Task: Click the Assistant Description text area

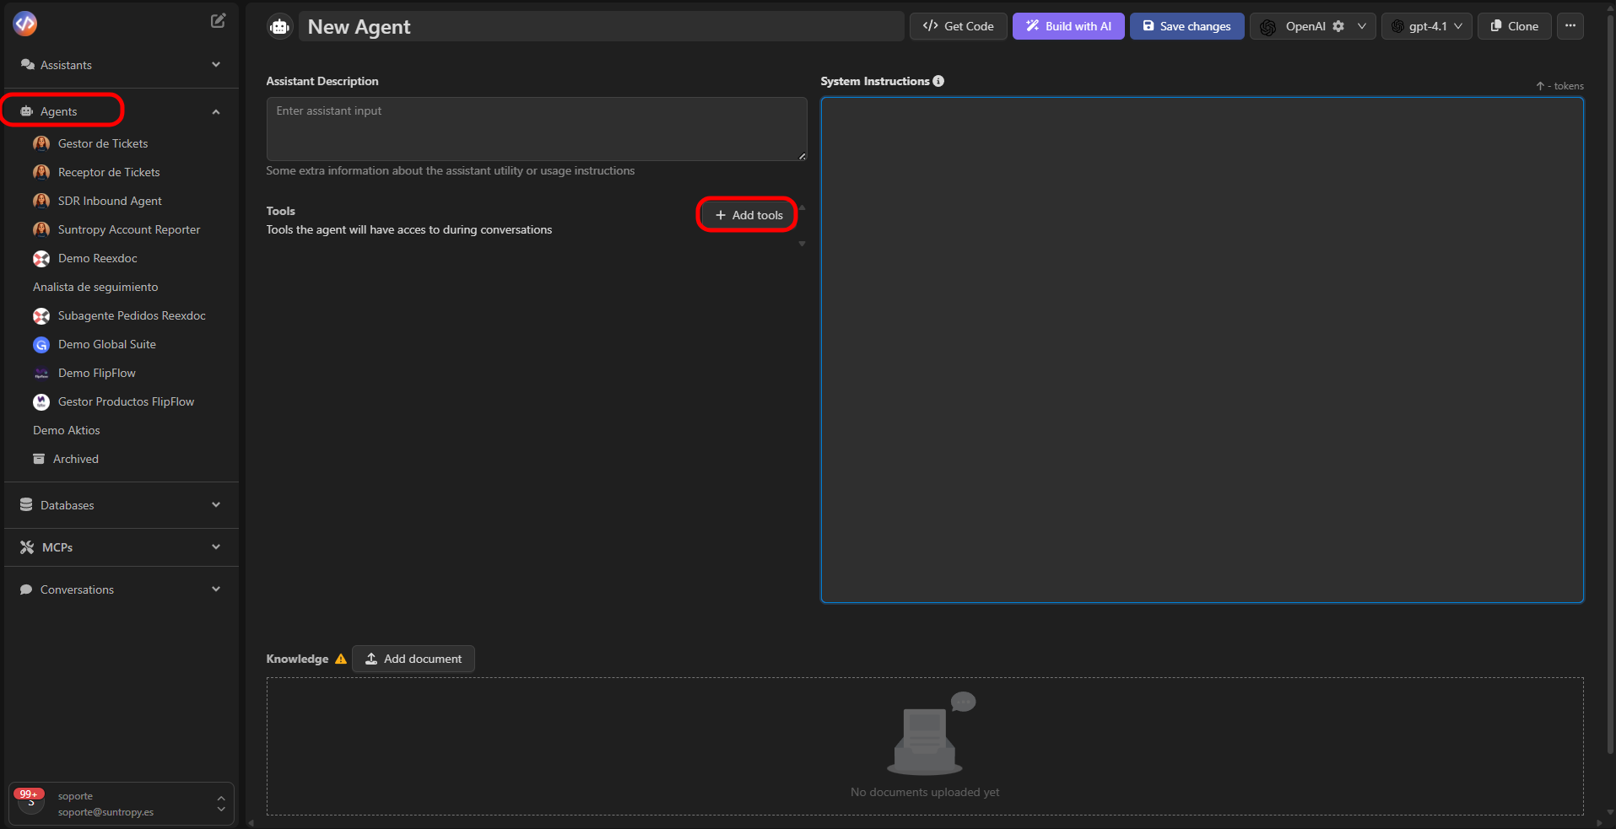Action: click(537, 129)
